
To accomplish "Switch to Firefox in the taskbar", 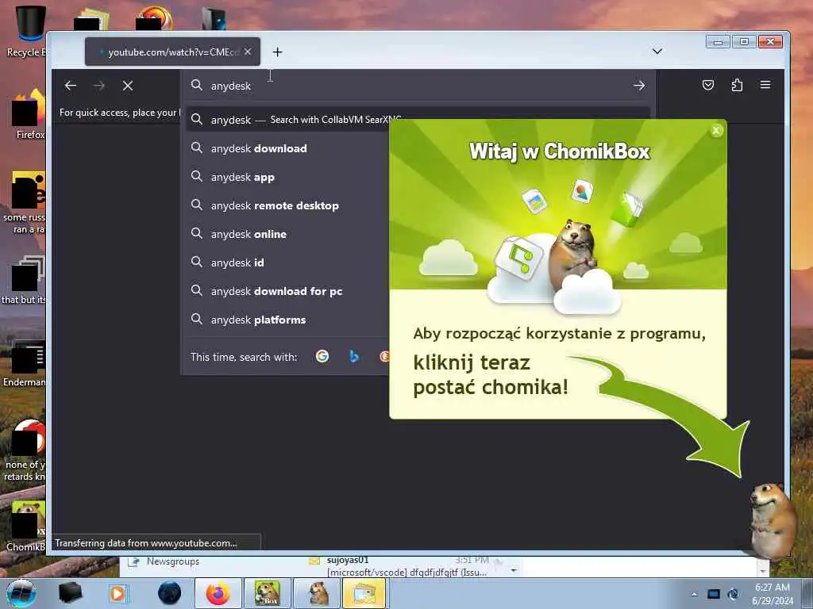I will (218, 593).
